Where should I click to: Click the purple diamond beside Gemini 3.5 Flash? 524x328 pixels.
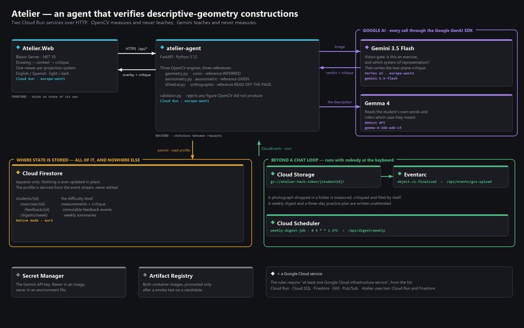point(367,48)
